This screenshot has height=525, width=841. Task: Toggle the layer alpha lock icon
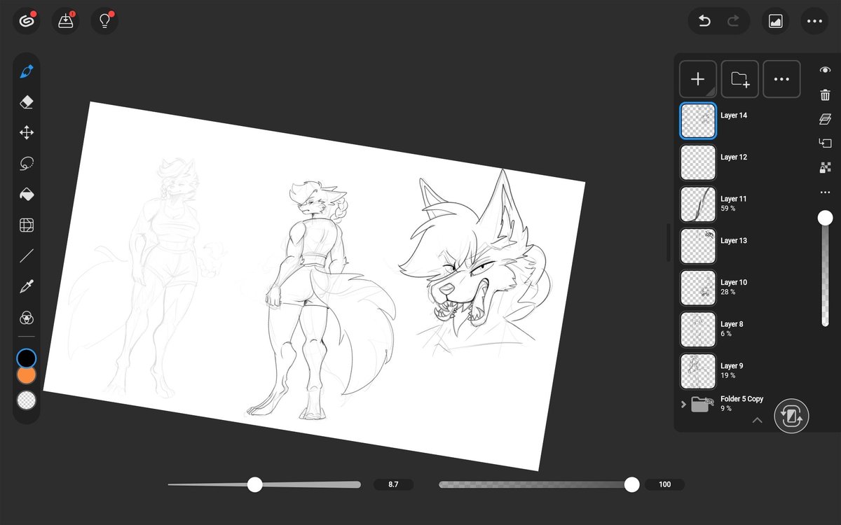826,168
